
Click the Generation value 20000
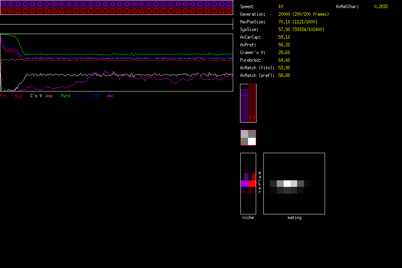[x=284, y=14]
